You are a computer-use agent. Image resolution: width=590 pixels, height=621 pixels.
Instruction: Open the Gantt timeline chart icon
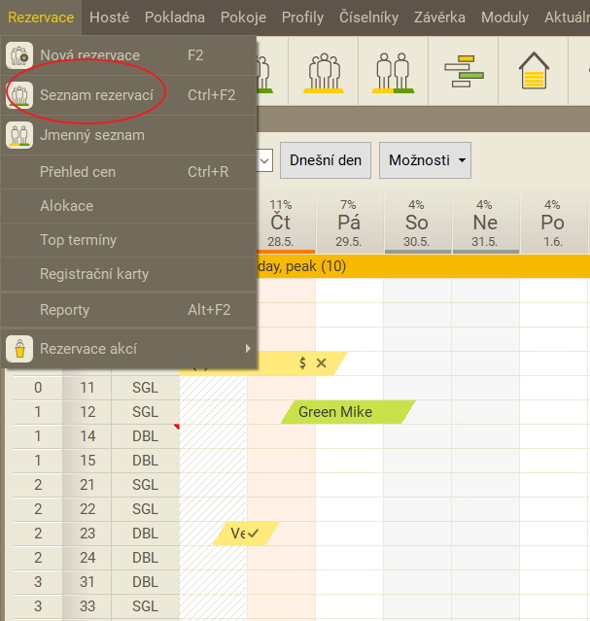pyautogui.click(x=464, y=71)
